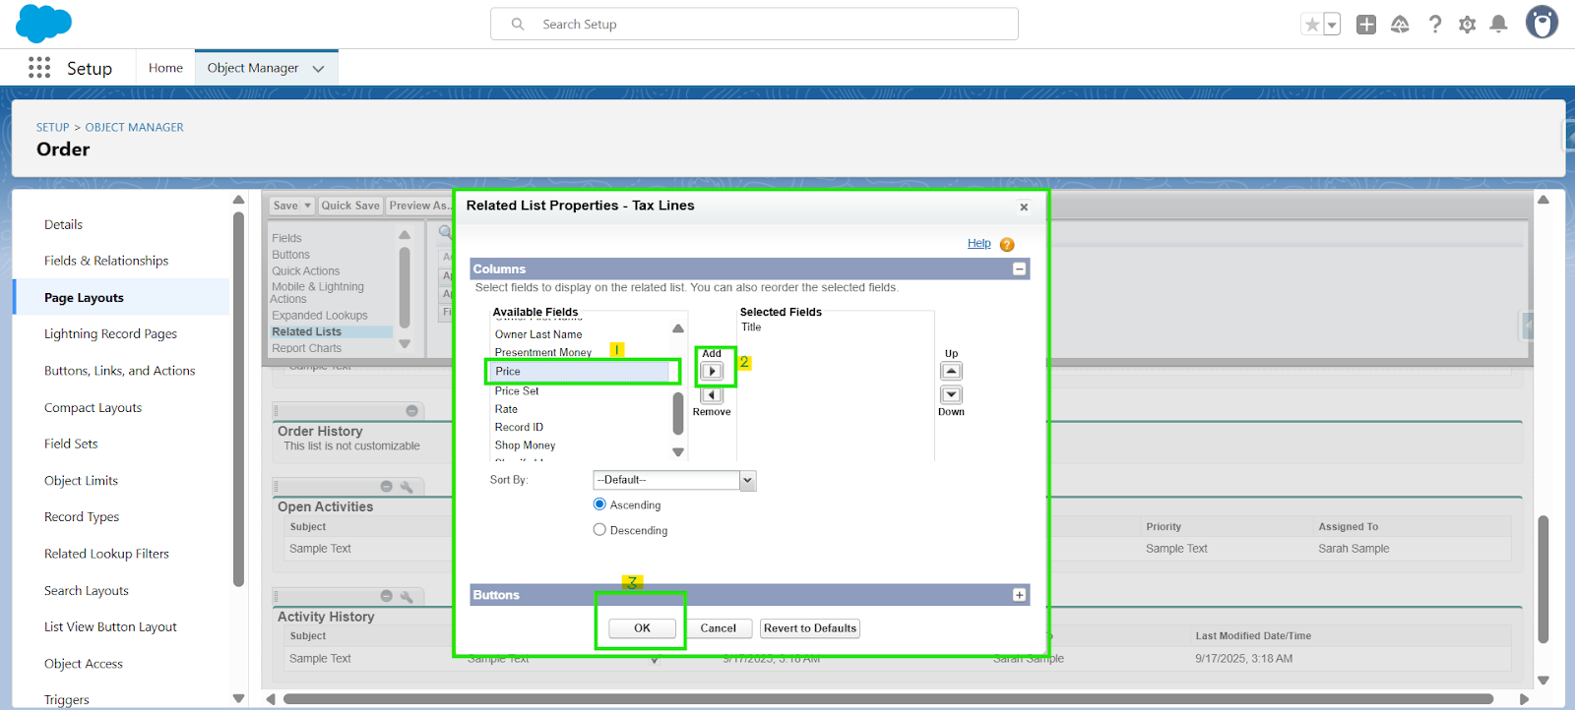Select Price Set in Available Fields
The height and width of the screenshot is (710, 1575).
pos(517,391)
